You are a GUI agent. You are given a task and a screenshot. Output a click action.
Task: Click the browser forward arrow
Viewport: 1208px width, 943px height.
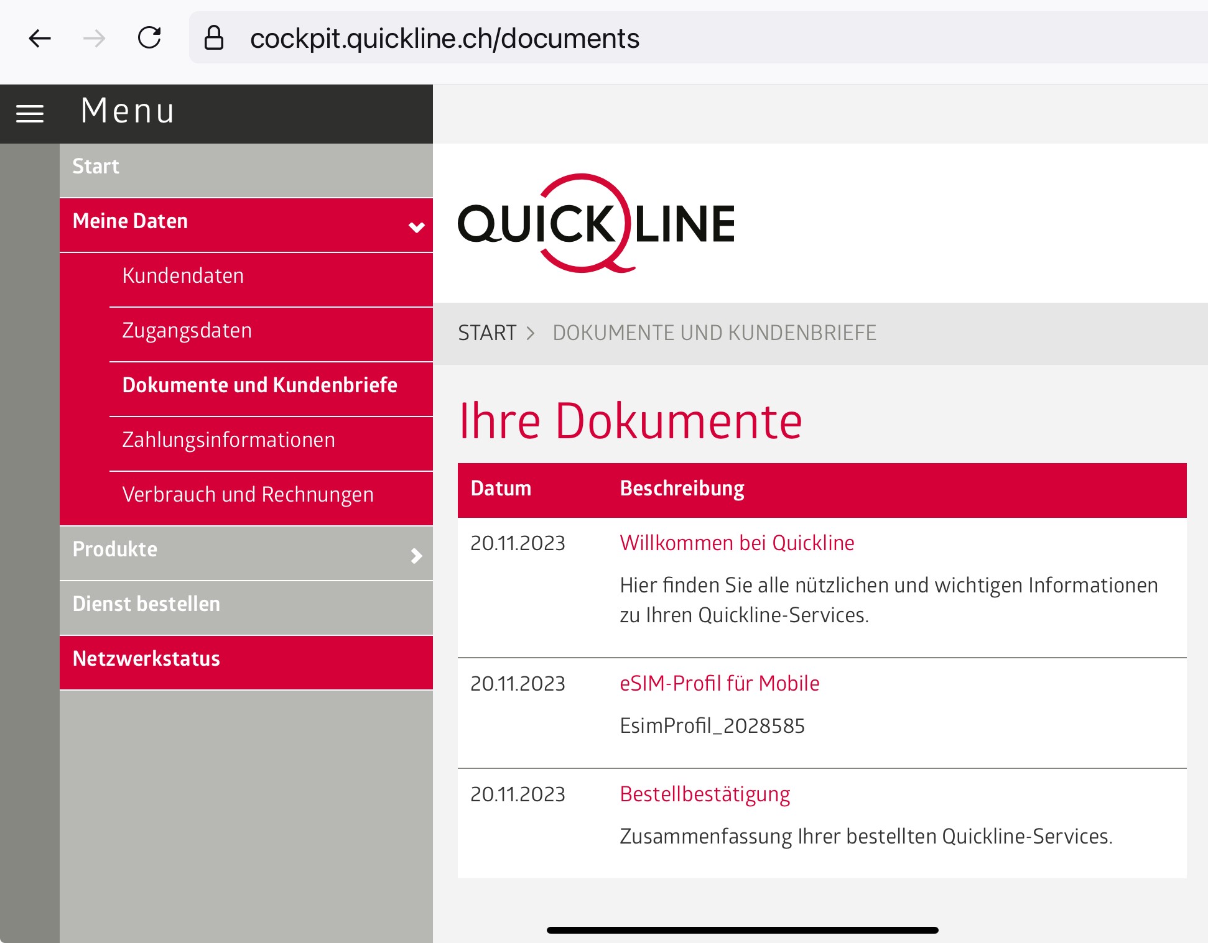[x=95, y=39]
